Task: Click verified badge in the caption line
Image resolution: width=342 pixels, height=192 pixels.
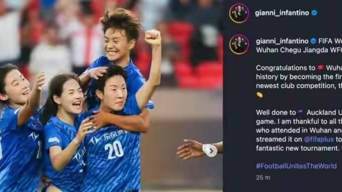Action: tap(313, 41)
